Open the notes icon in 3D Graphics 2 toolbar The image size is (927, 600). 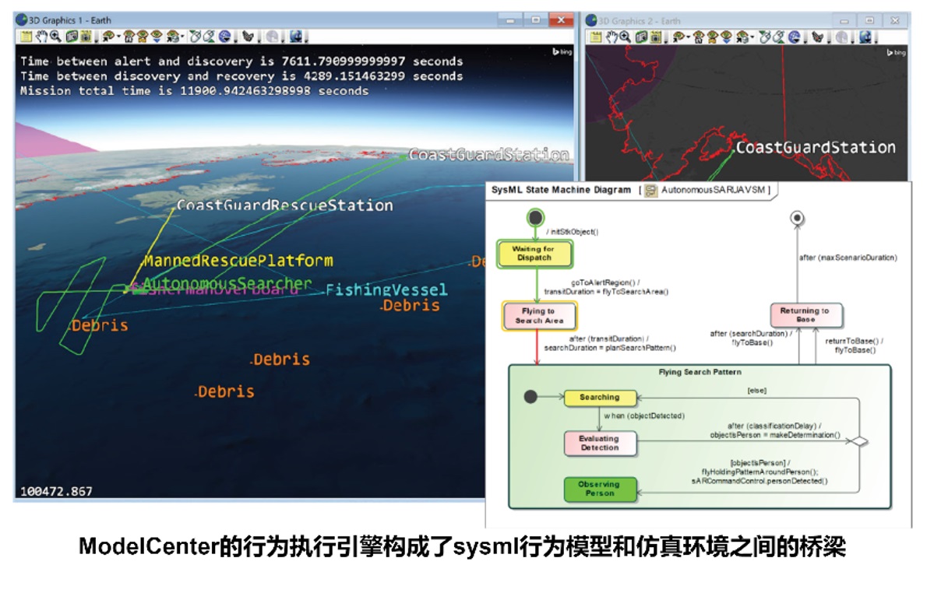click(x=595, y=37)
